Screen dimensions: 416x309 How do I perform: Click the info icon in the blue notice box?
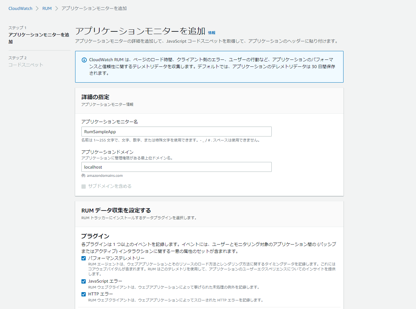pyautogui.click(x=84, y=60)
